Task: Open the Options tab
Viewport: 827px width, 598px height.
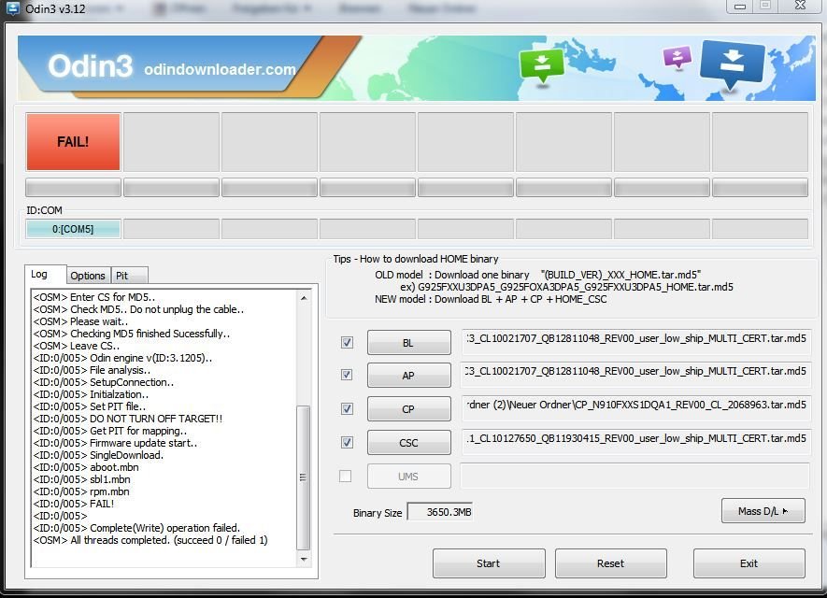Action: 88,276
